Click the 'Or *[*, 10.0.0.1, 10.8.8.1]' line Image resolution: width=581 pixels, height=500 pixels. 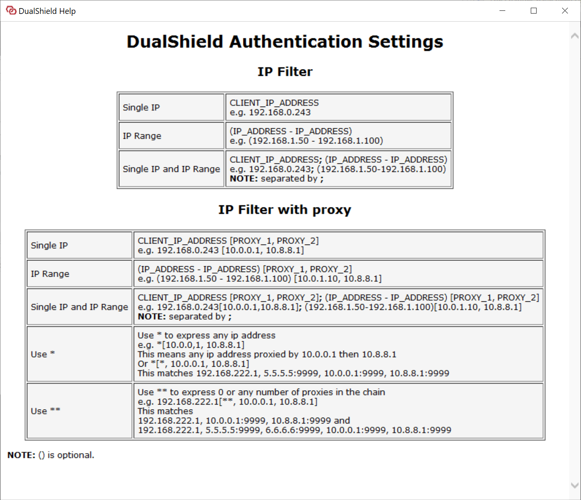(194, 364)
